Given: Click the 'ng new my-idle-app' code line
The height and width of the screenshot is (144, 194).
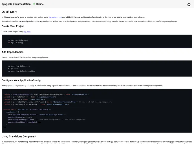Looking at the screenshot, I should coord(17,40).
